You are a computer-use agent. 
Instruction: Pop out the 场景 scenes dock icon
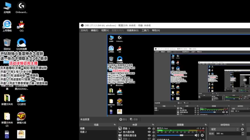coord(115,125)
